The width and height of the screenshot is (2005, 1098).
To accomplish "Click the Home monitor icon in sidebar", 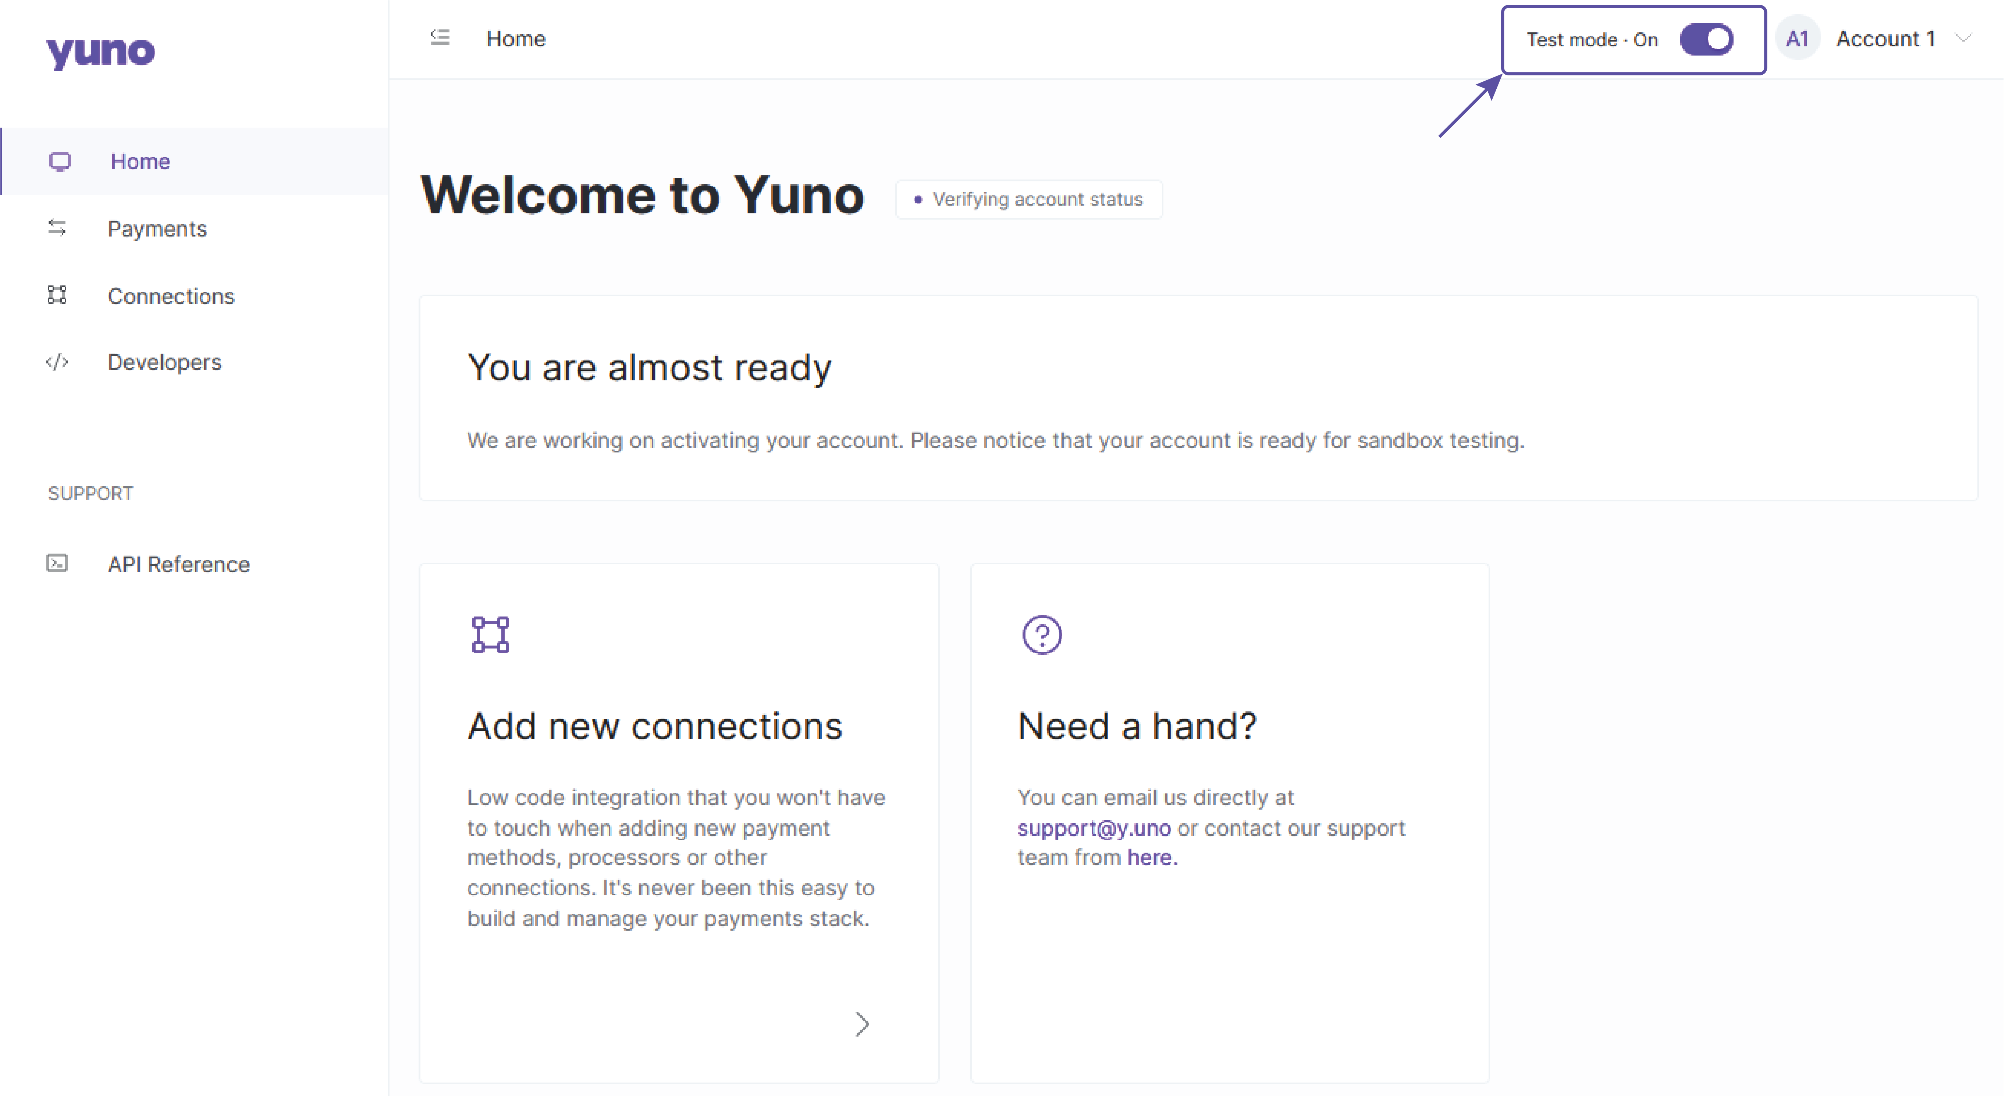I will point(60,161).
